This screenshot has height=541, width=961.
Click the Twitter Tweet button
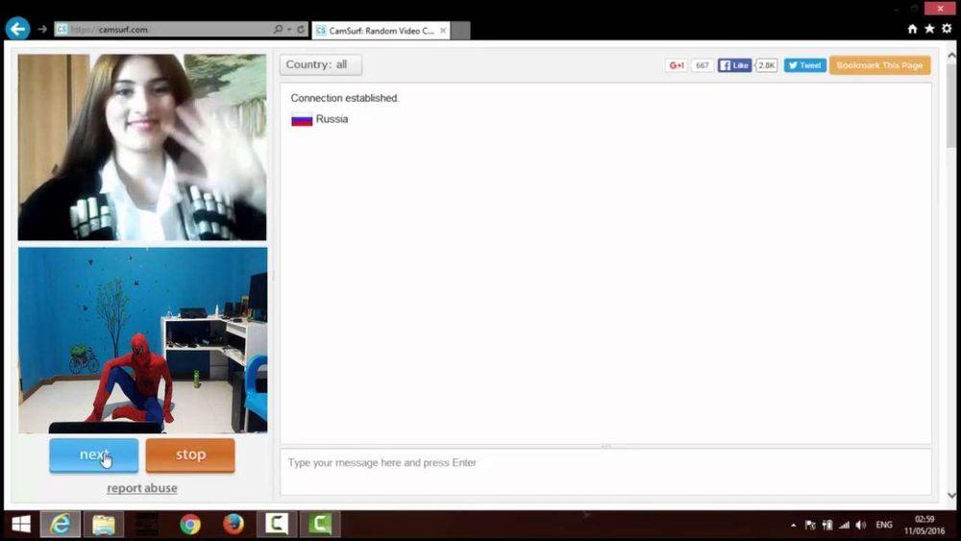(804, 65)
